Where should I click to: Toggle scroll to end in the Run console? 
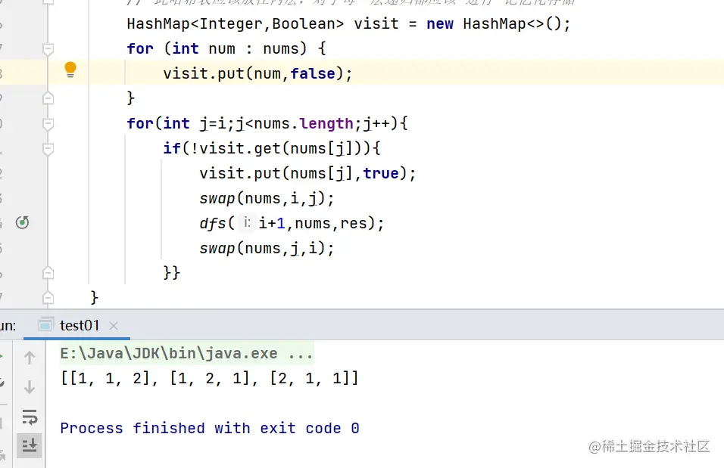[x=30, y=445]
